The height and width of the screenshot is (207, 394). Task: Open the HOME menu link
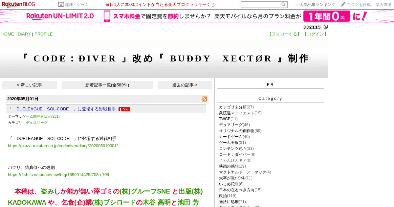pyautogui.click(x=8, y=34)
